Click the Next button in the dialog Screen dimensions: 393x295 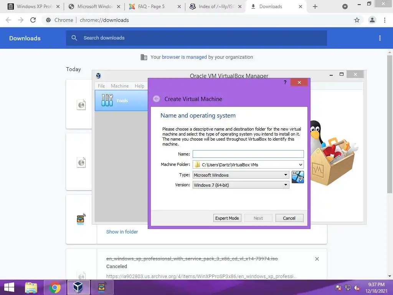pyautogui.click(x=258, y=218)
